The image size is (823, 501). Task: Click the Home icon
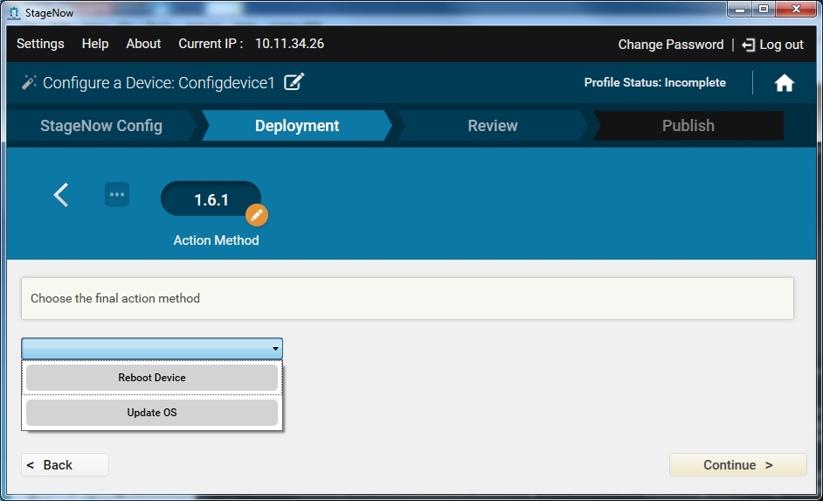[784, 83]
